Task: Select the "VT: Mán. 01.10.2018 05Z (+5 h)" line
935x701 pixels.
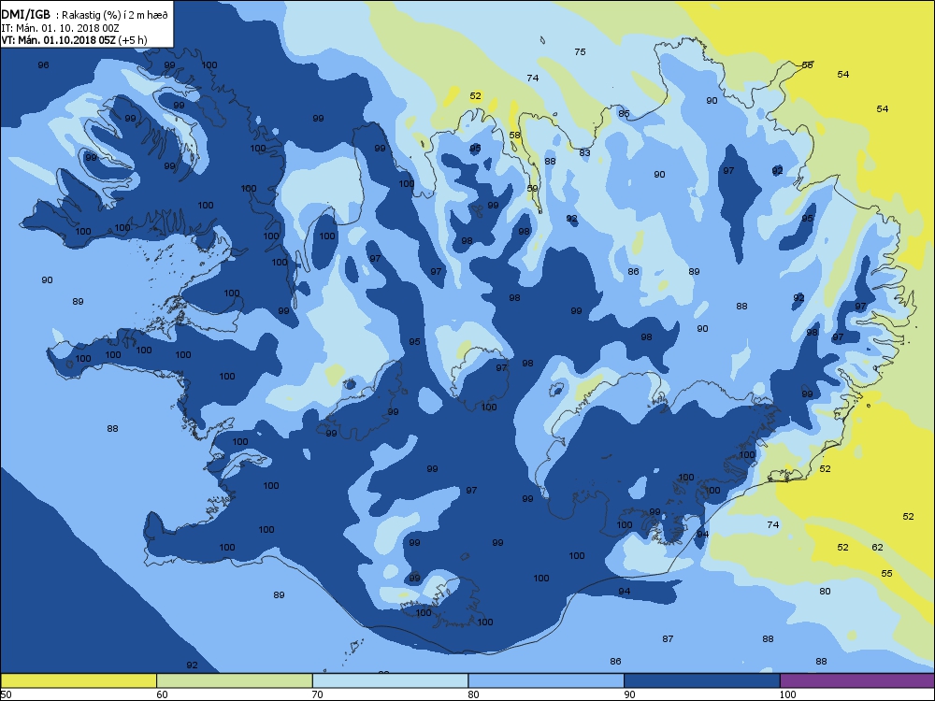Action: tap(74, 40)
